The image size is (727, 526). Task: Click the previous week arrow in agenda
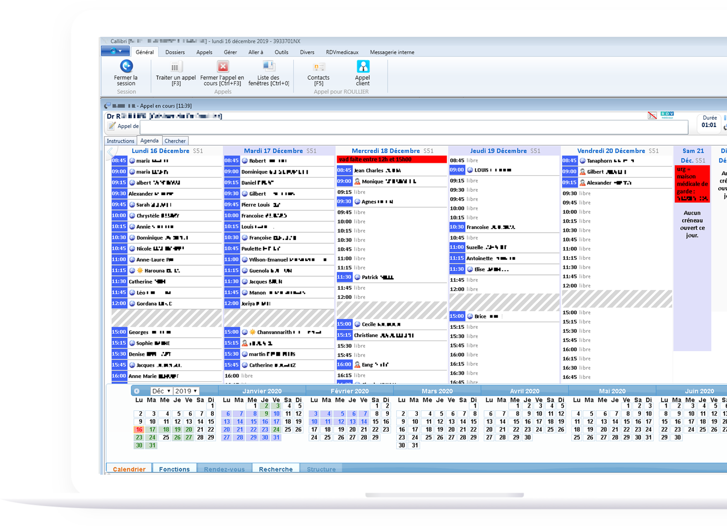pos(111,152)
